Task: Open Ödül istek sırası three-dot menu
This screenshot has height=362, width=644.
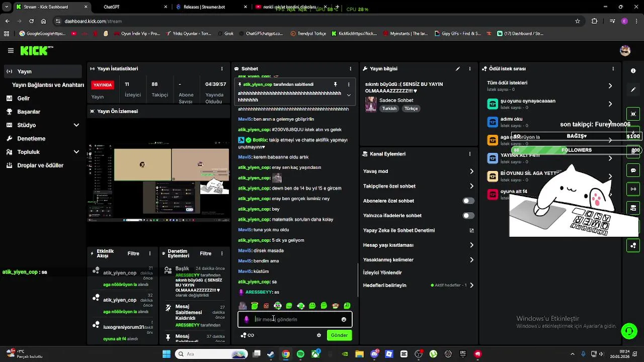Action: (x=613, y=69)
